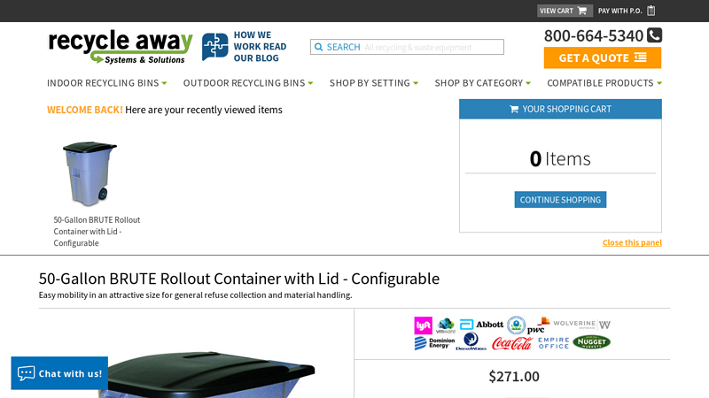The height and width of the screenshot is (398, 709).
Task: Click the chat bubble icon in Chat with us
Action: 26,373
